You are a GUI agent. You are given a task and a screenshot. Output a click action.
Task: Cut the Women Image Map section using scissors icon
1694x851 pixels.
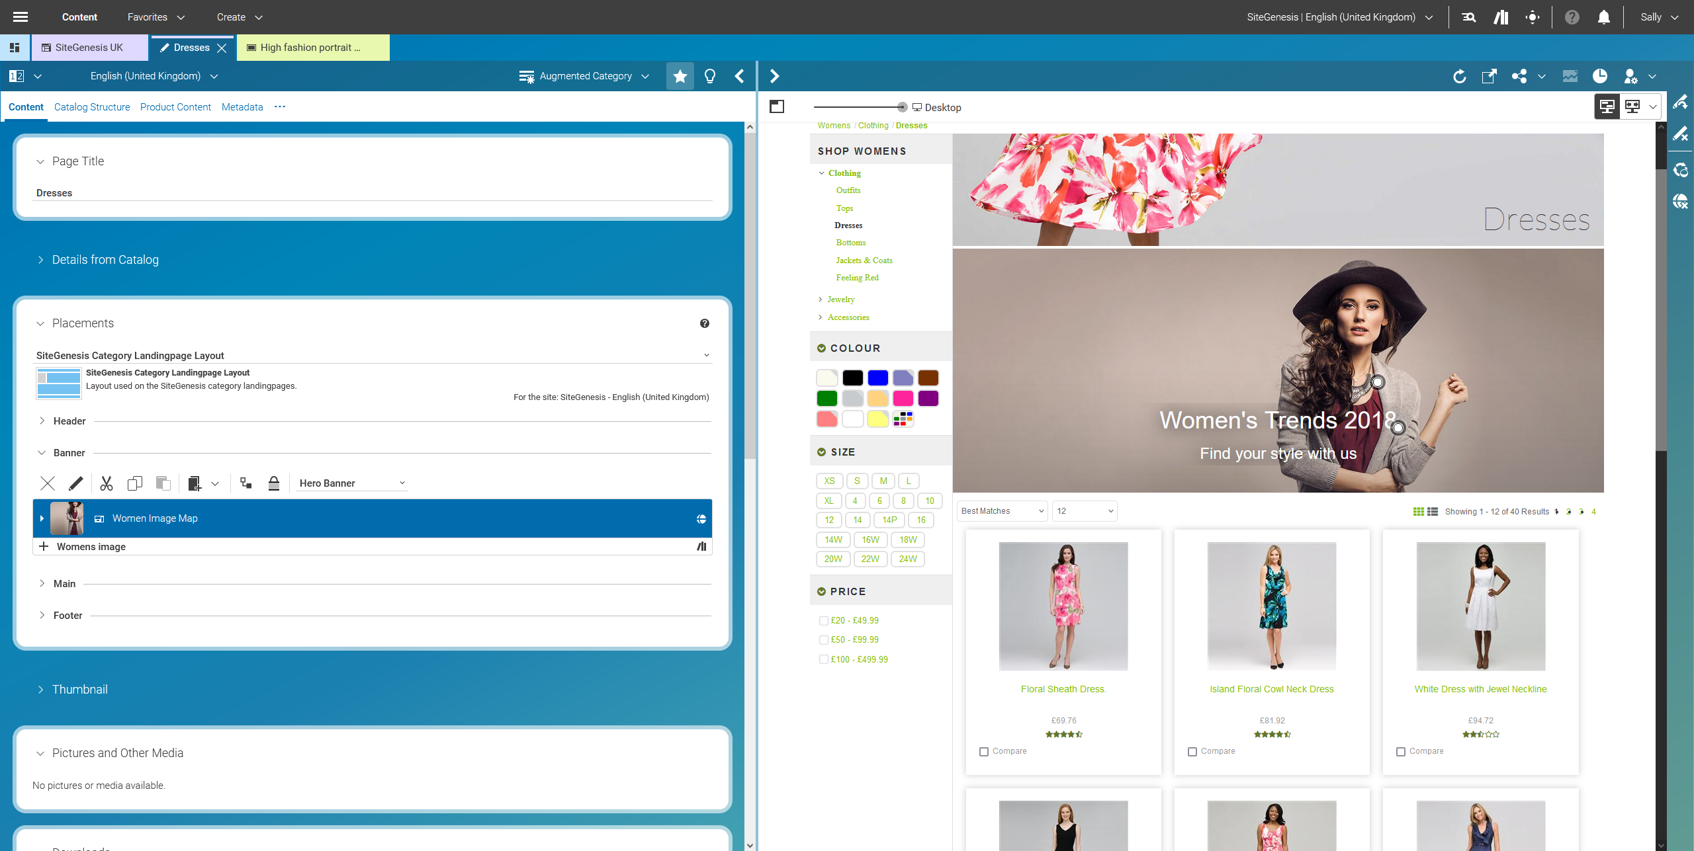click(x=106, y=483)
